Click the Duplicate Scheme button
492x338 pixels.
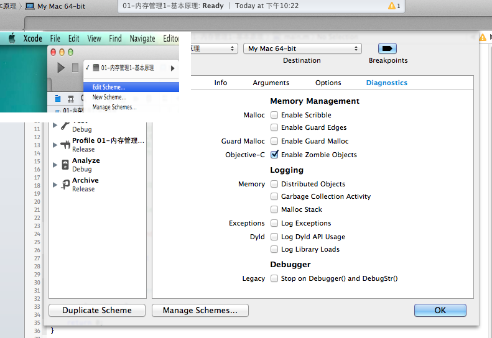point(97,310)
